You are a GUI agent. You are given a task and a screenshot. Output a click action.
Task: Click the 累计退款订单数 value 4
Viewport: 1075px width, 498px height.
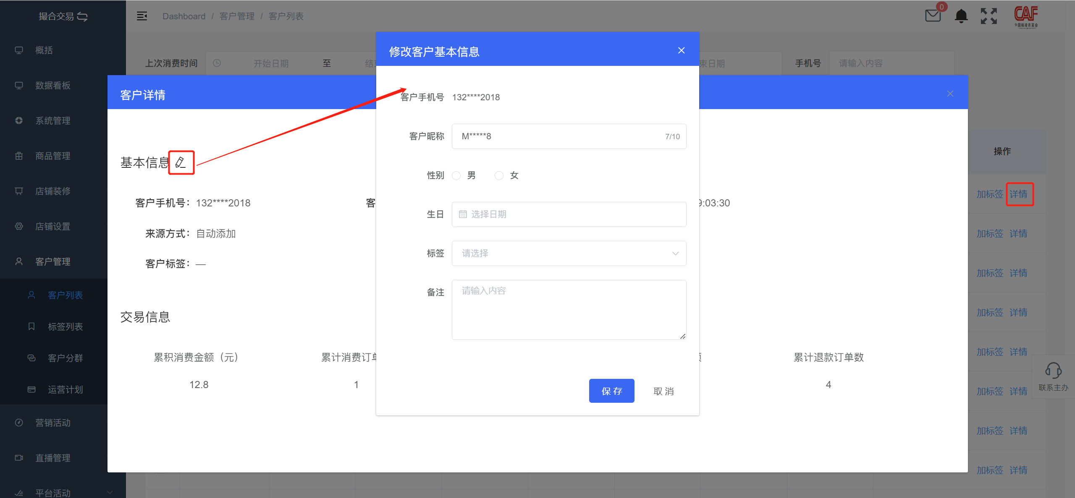[x=829, y=385]
